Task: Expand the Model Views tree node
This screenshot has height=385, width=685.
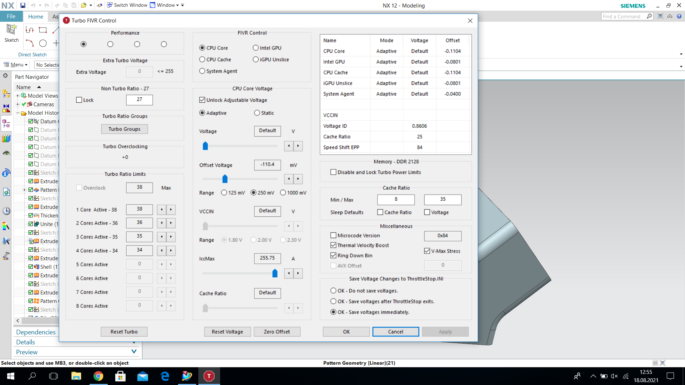Action: click(17, 96)
